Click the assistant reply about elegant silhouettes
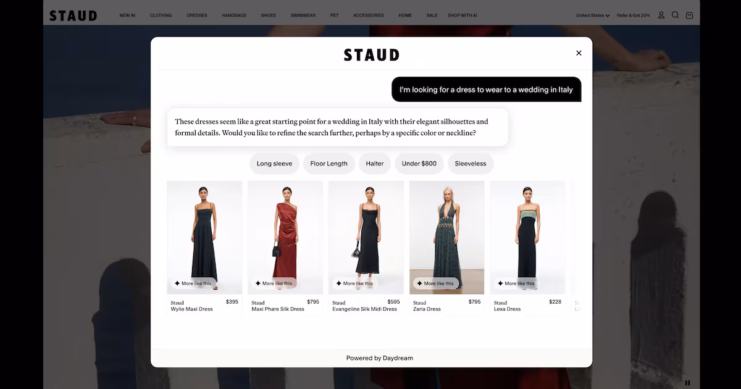This screenshot has height=389, width=741. click(x=338, y=127)
